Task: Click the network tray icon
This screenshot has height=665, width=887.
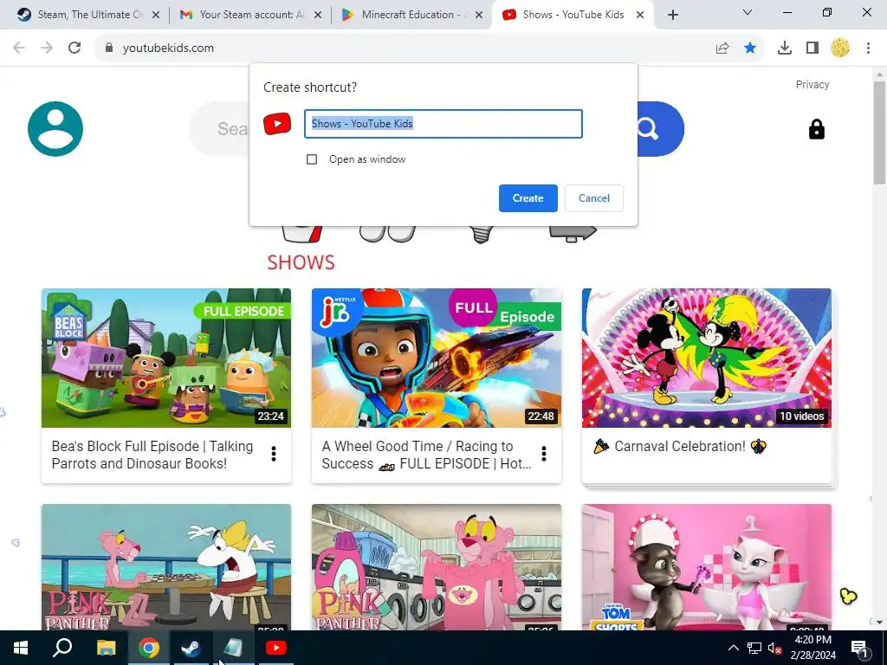Action: point(754,649)
